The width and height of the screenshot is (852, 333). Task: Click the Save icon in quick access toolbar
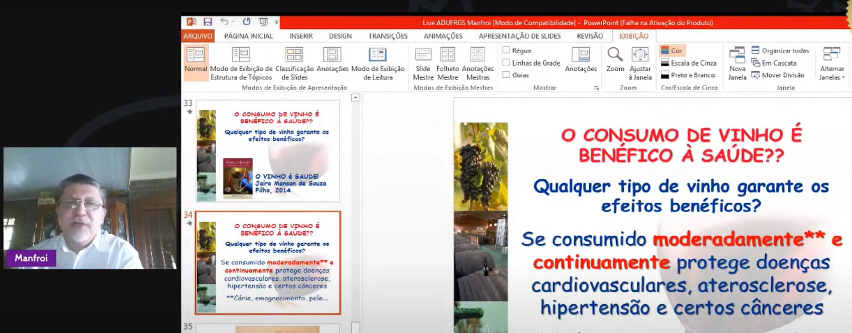(x=208, y=22)
